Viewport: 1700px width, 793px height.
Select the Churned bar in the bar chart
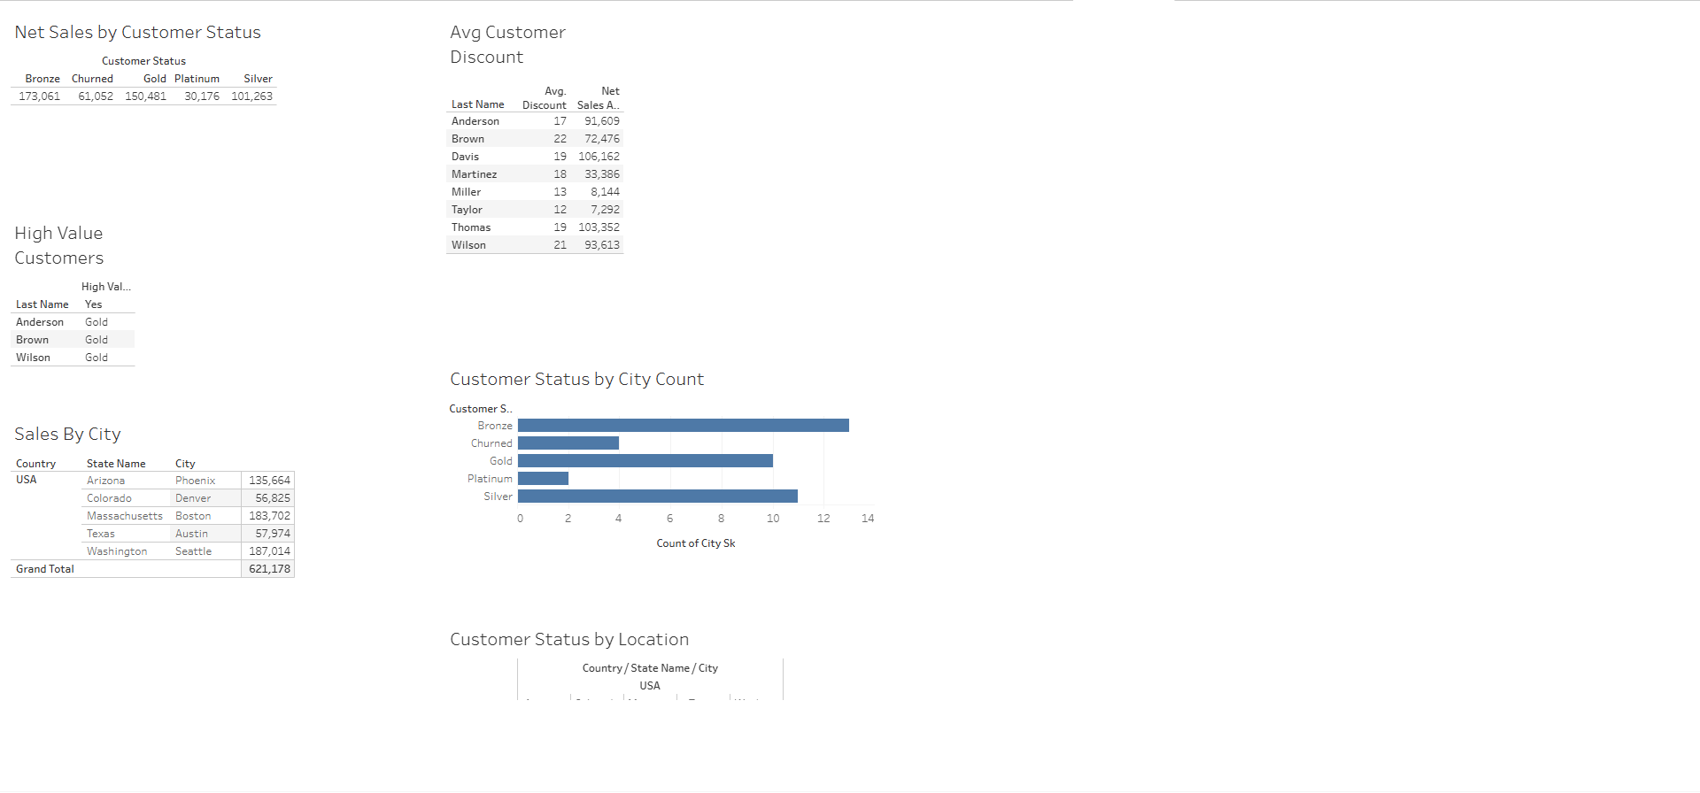point(568,443)
